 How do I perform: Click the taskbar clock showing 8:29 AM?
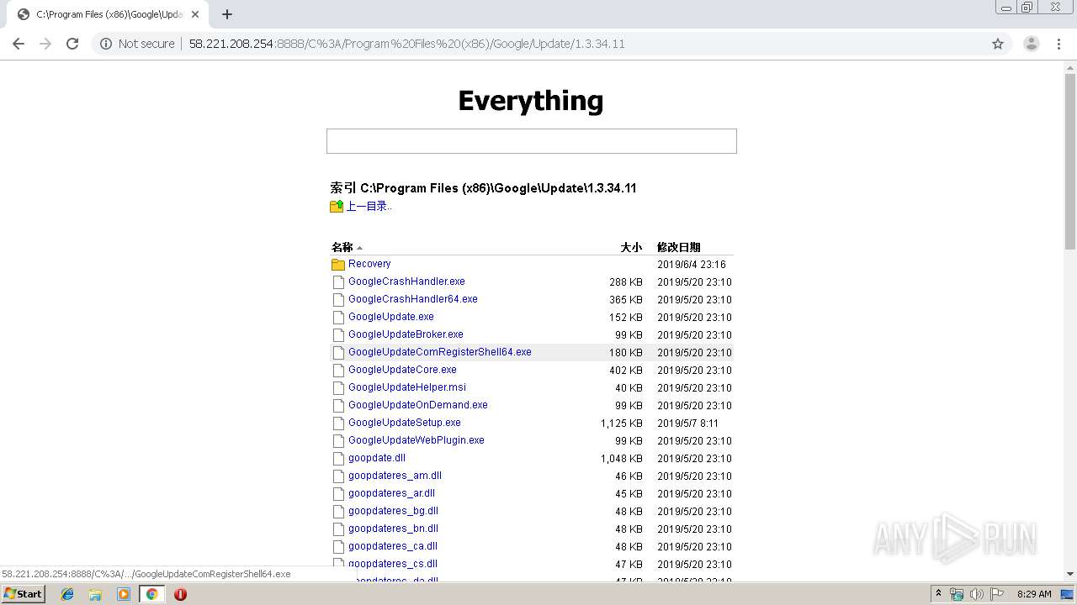coord(1034,594)
